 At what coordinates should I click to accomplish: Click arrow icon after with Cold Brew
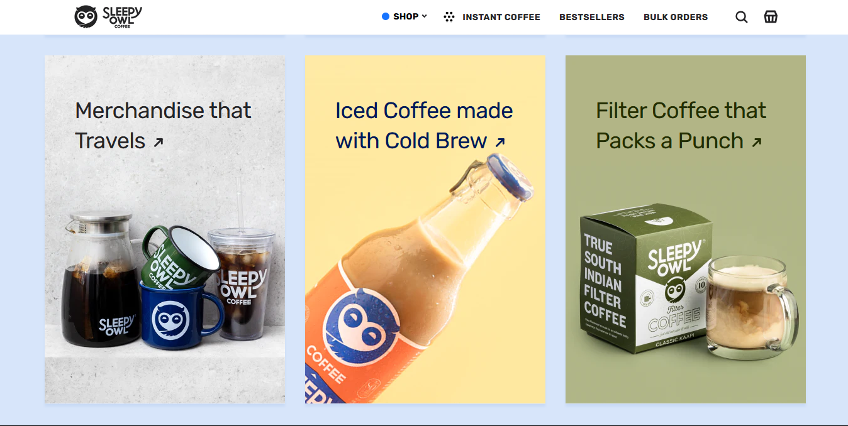pyautogui.click(x=500, y=143)
